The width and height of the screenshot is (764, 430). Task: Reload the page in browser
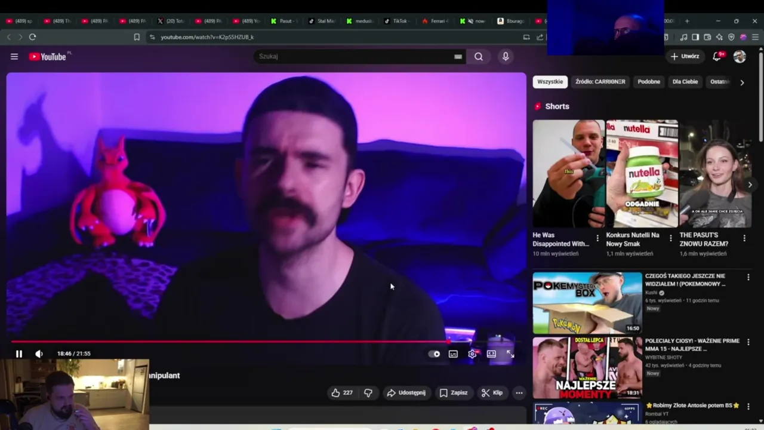(x=32, y=37)
